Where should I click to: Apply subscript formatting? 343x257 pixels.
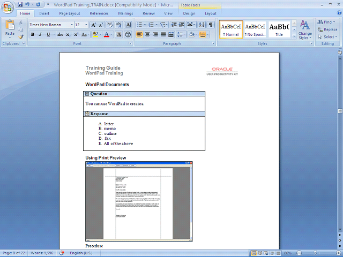coord(68,34)
